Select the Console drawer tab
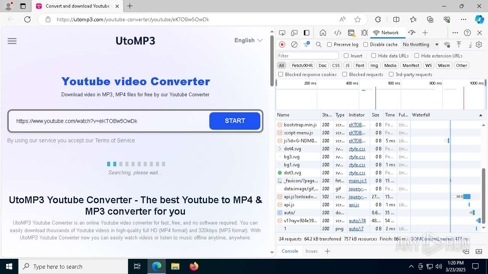Viewport: 488px width, 274px height. 290,251
